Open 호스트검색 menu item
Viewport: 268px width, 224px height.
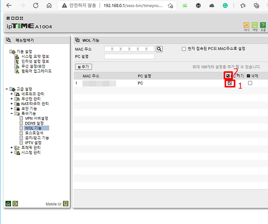point(34,133)
